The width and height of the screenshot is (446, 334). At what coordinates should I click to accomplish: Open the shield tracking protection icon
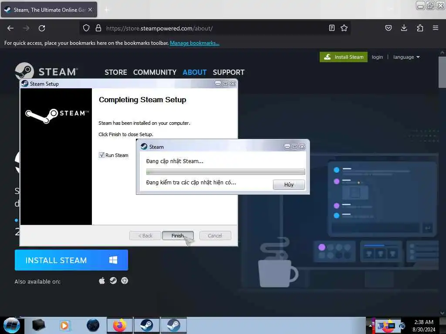click(x=86, y=28)
